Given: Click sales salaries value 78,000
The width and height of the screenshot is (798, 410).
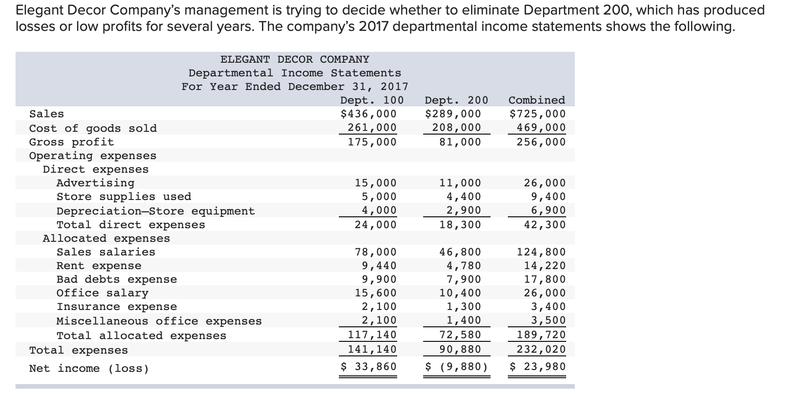Looking at the screenshot, I should (x=376, y=252).
